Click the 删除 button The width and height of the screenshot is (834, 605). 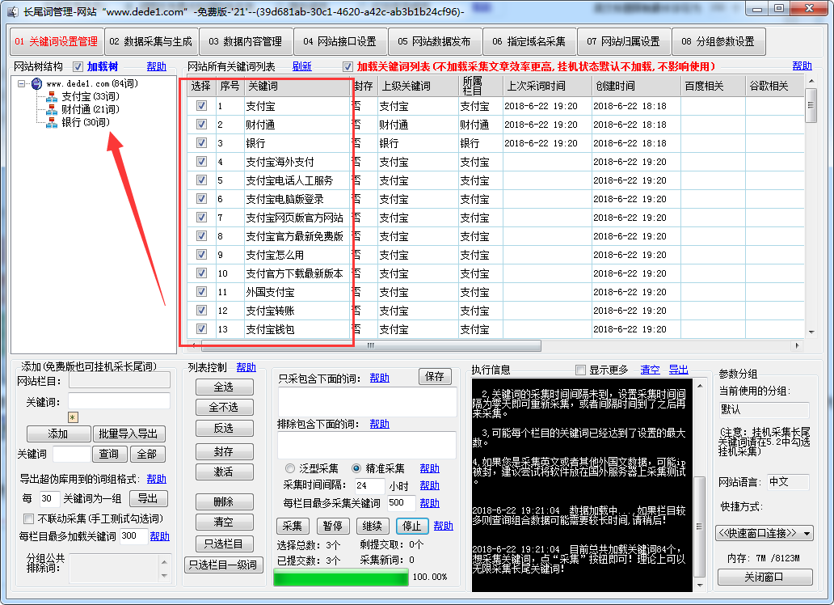point(224,501)
